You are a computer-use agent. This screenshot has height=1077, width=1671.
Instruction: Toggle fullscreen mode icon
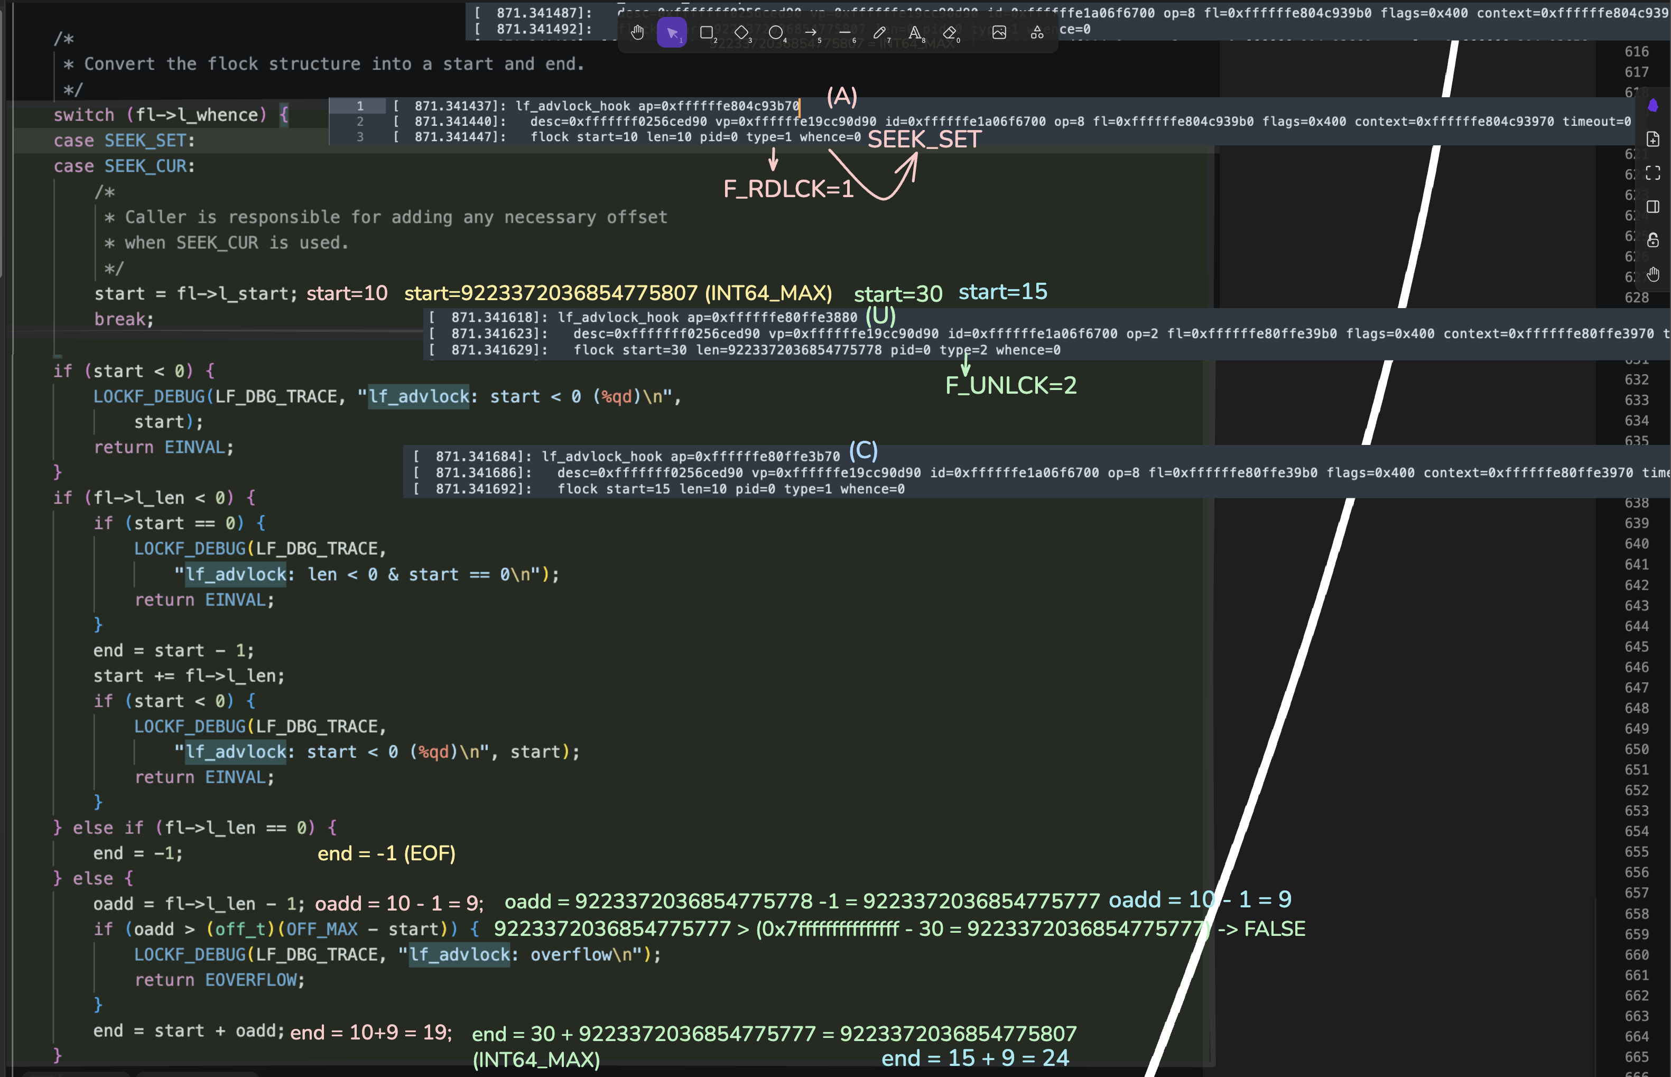pos(1653,173)
